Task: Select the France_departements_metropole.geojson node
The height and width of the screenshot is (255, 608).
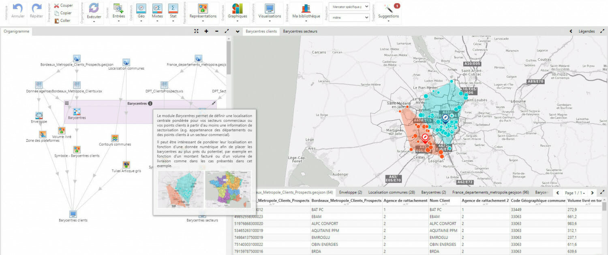Action: 198,59
